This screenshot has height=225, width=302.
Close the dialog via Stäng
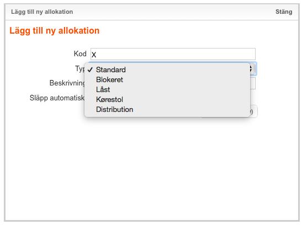click(x=284, y=12)
